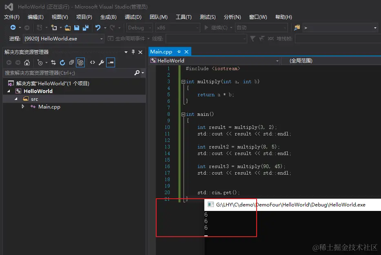This screenshot has width=381, height=255.
Task: Open the 线程 thread dropdown
Action: point(206,39)
